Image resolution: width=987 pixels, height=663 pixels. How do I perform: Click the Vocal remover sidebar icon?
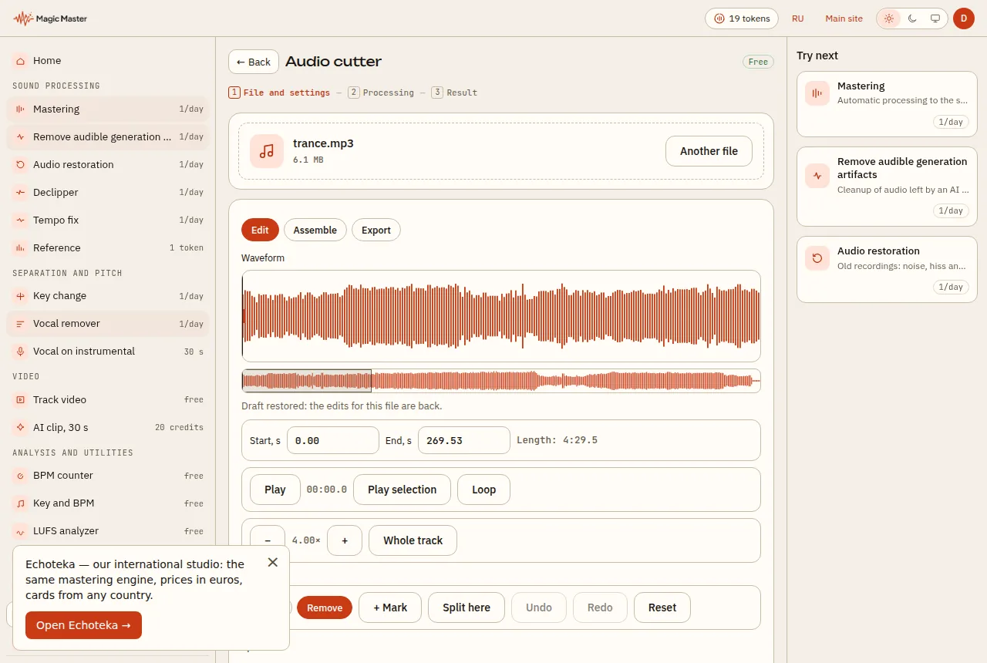tap(20, 324)
